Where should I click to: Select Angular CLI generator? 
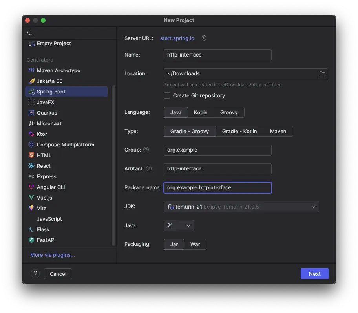66,187
